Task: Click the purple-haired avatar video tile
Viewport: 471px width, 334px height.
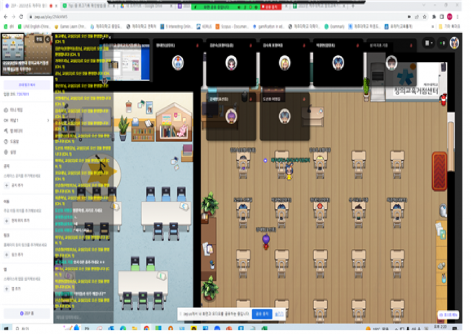Action: click(x=231, y=117)
